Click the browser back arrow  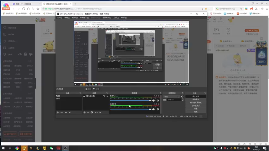point(14,9)
